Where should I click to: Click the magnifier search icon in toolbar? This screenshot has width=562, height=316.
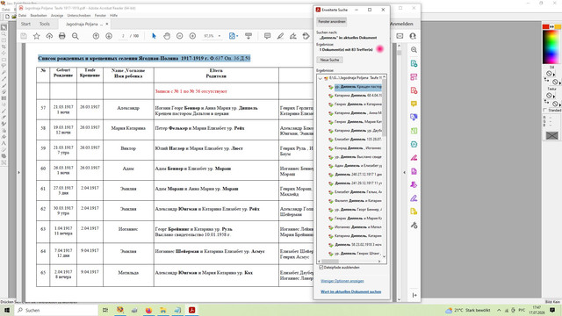point(76,36)
